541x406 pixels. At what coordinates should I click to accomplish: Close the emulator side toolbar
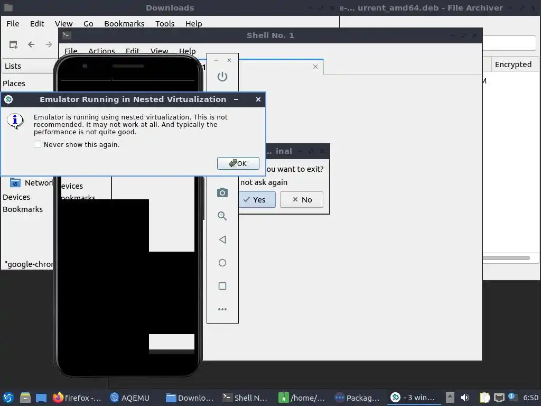(x=229, y=60)
